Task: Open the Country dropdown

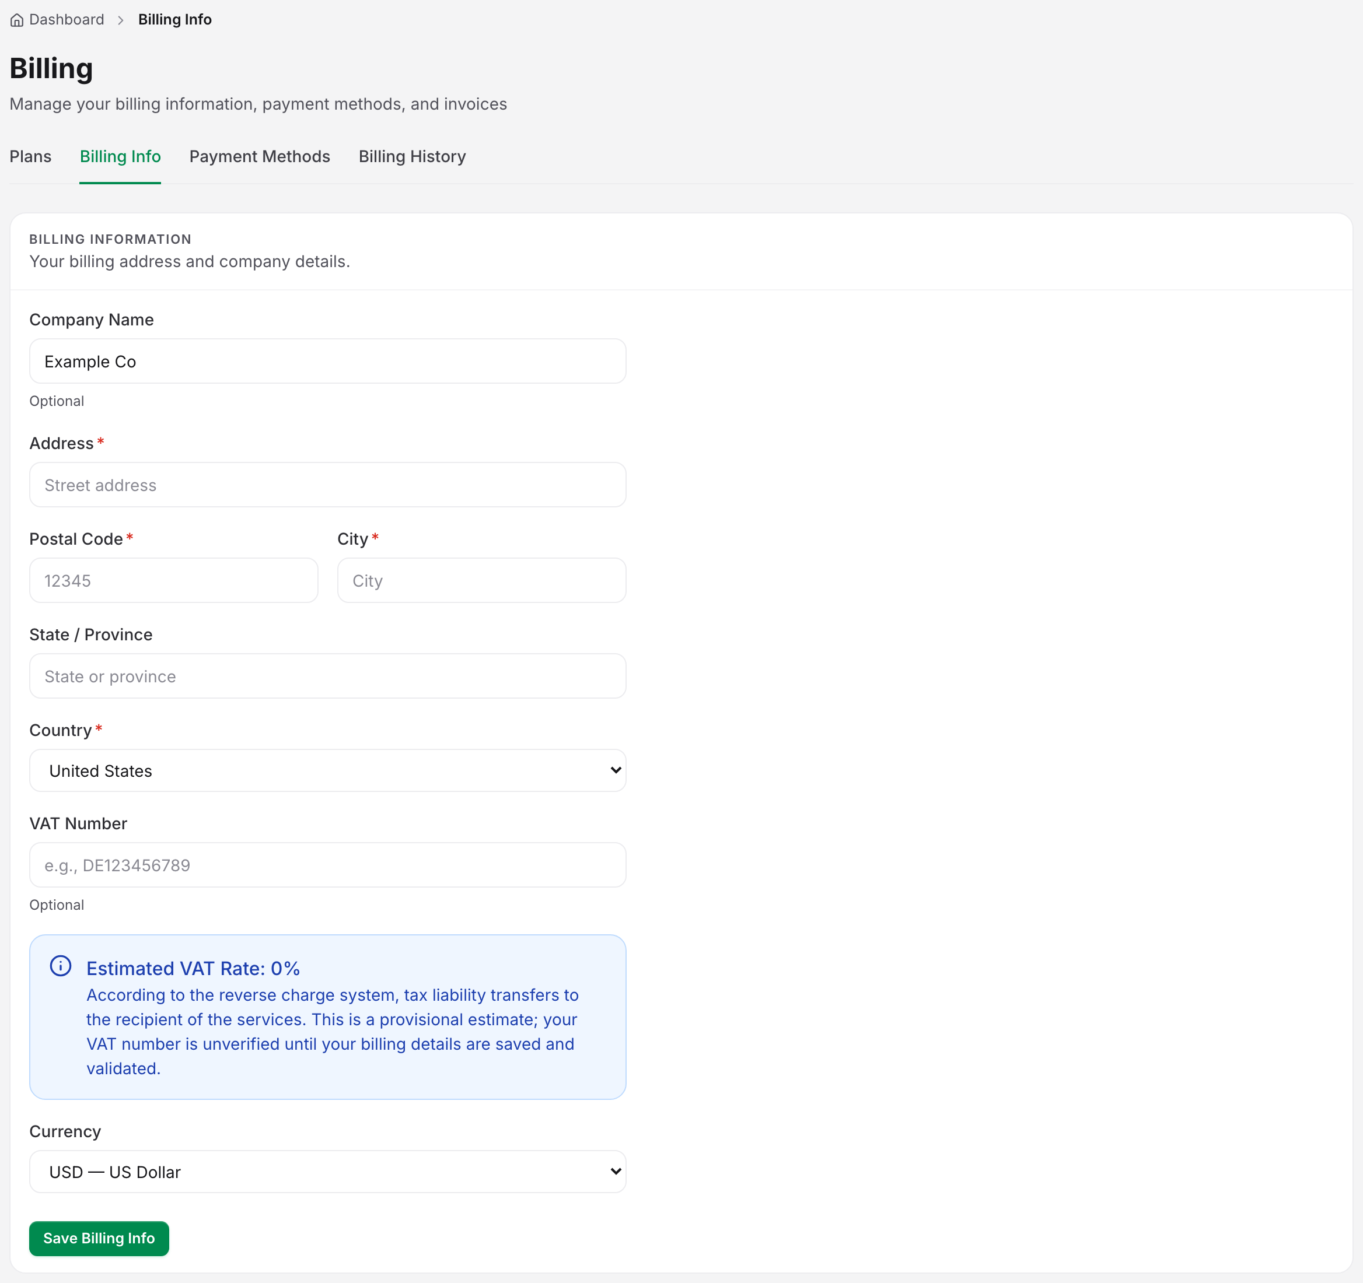Action: [x=328, y=770]
